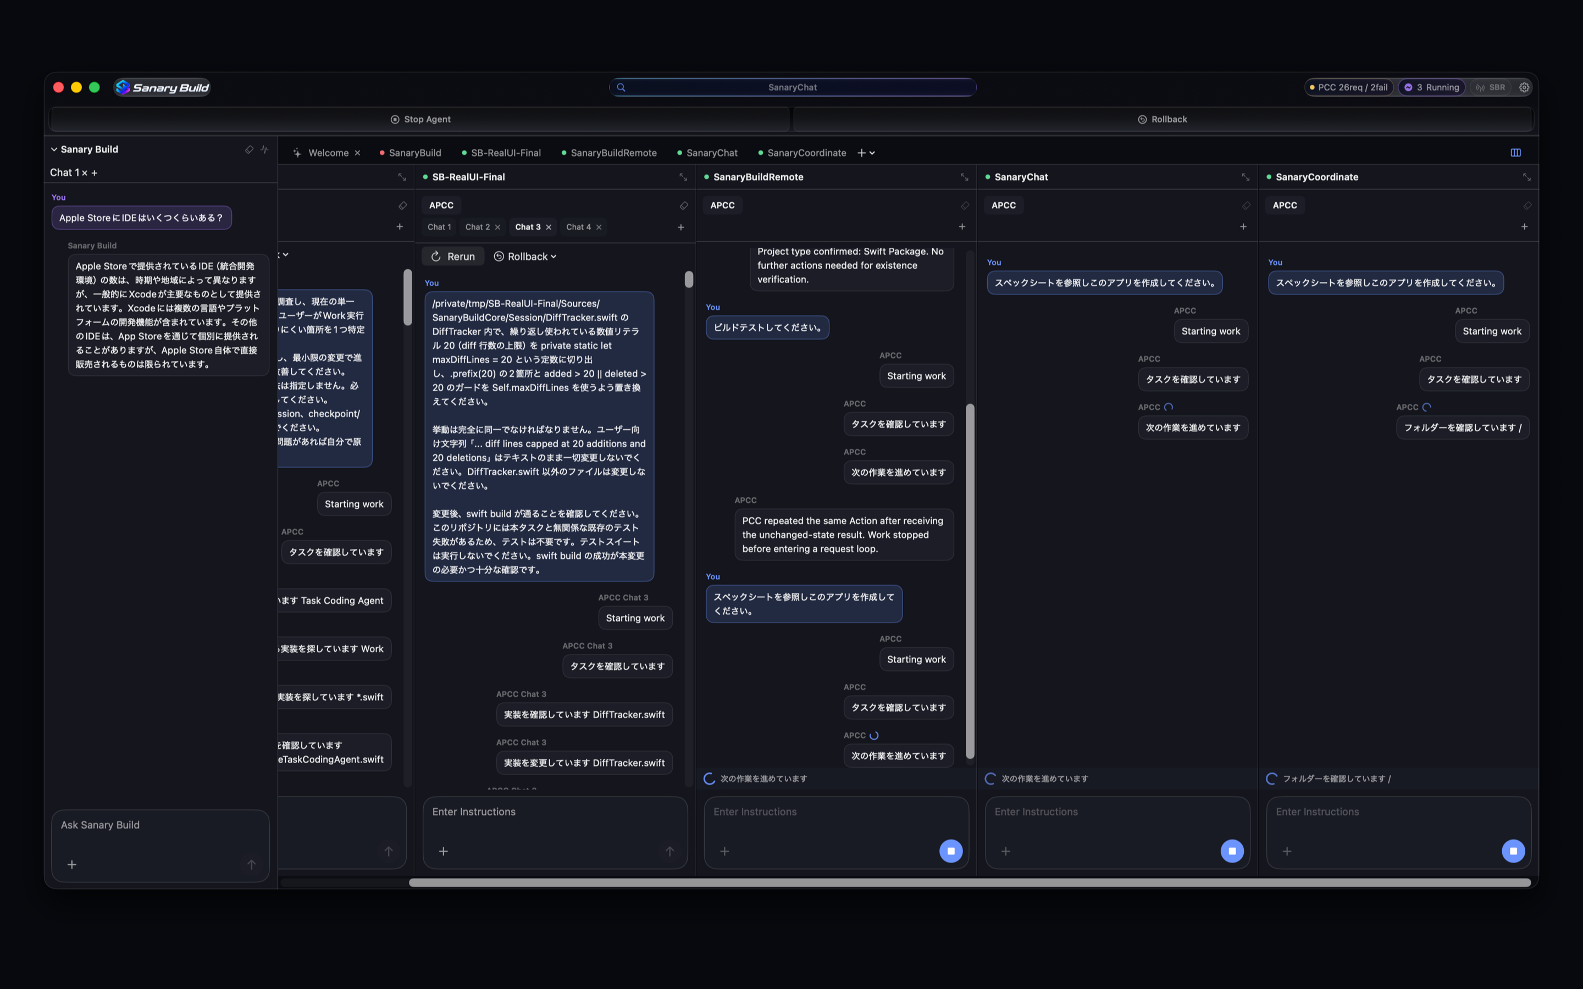Stop the running SanaryBuildRemote agent
Viewport: 1583px width, 989px height.
pos(951,851)
